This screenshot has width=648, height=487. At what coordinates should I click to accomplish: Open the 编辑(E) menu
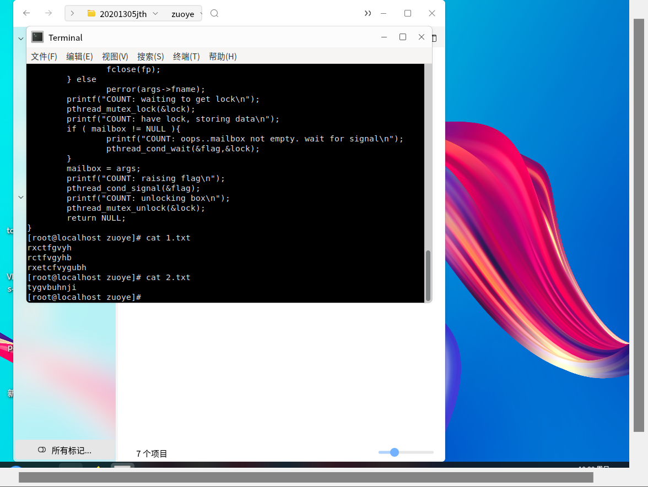(79, 57)
